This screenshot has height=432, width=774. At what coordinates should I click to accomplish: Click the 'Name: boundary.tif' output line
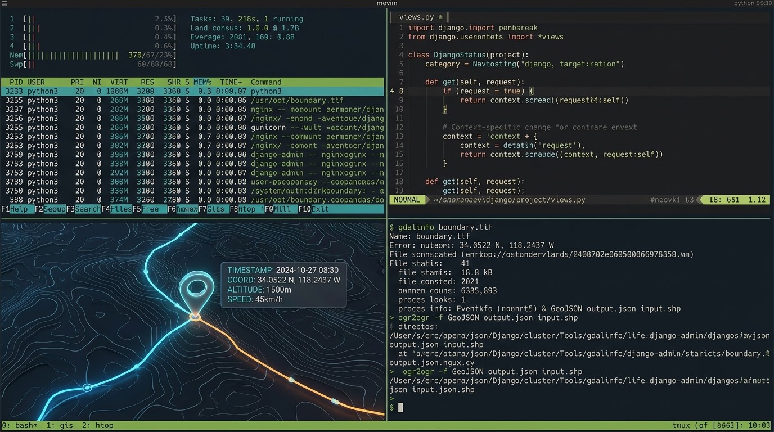429,236
